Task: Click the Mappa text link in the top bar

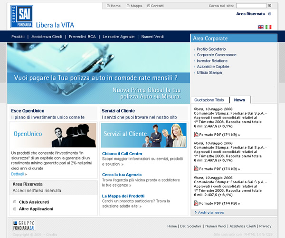Action: pyautogui.click(x=136, y=6)
